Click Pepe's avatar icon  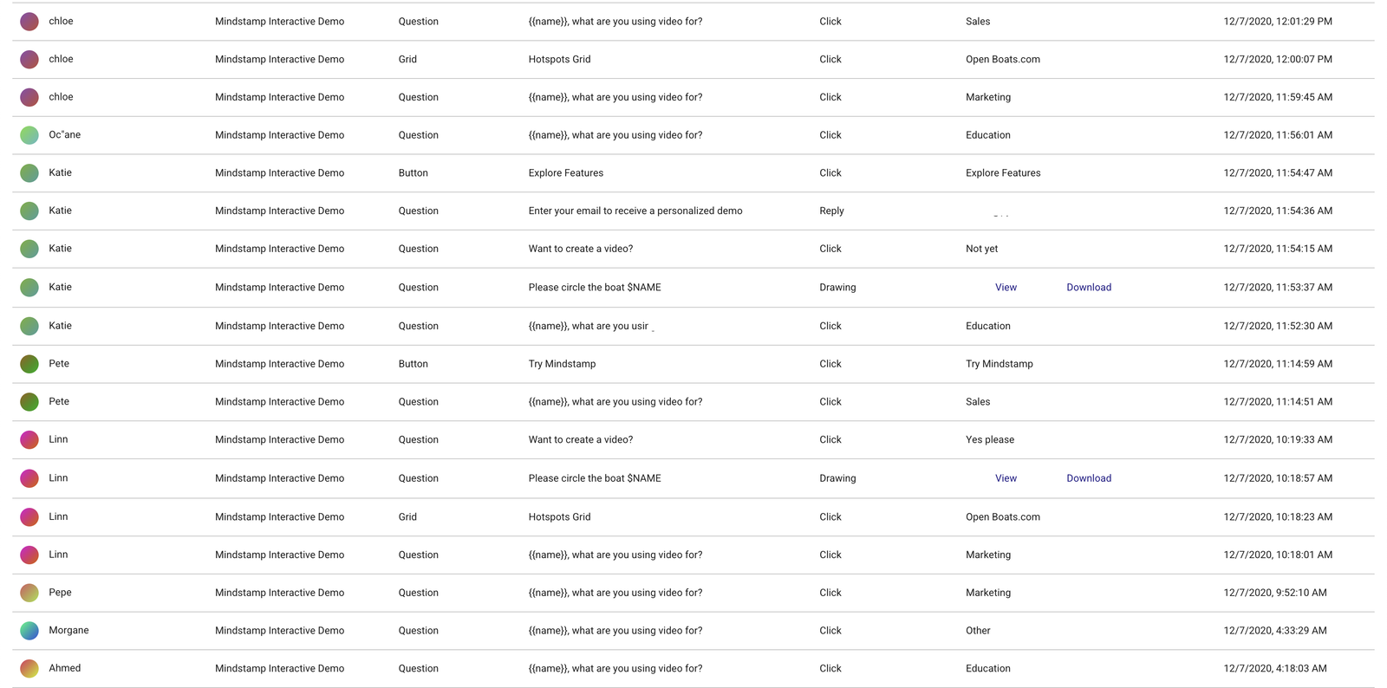coord(29,593)
